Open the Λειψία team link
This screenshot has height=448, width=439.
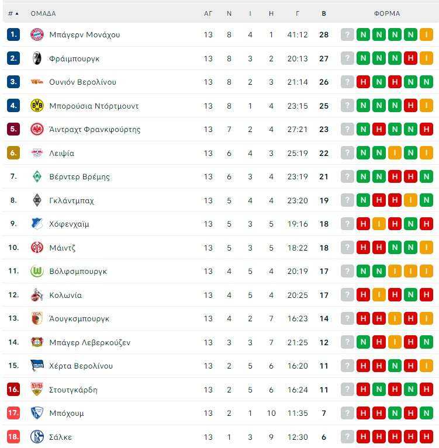(x=61, y=154)
